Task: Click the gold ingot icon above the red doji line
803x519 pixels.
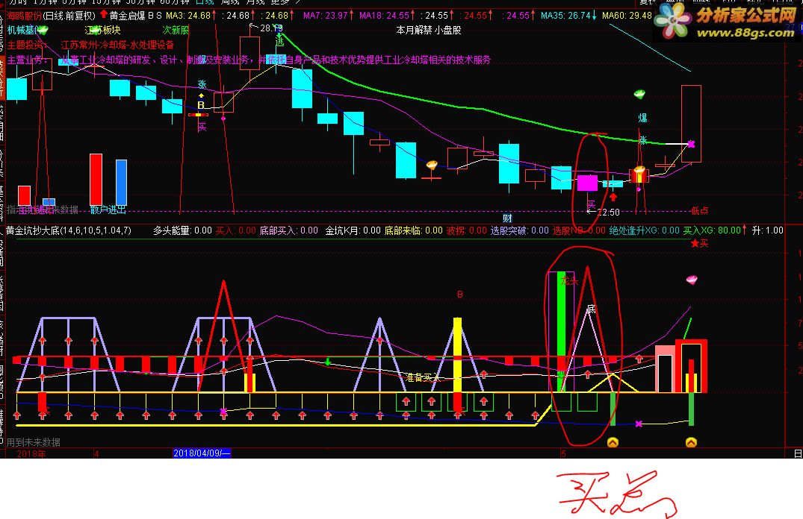Action: [432, 165]
